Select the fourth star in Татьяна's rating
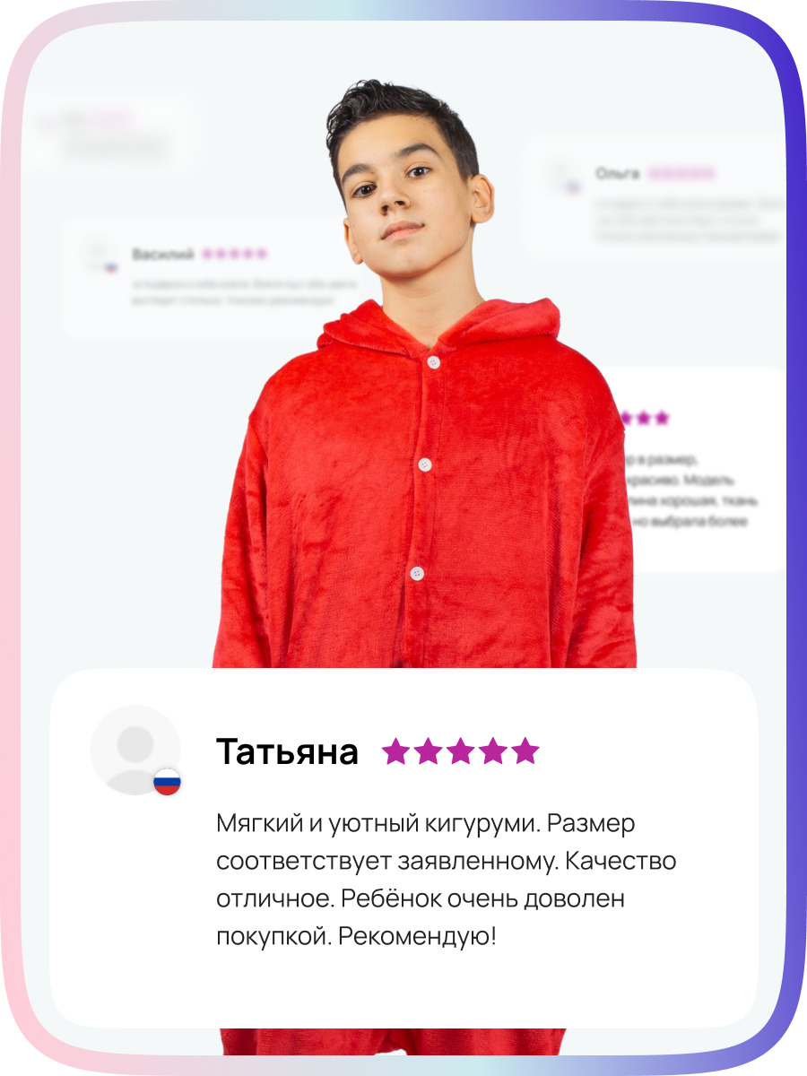This screenshot has width=807, height=1076. coord(492,751)
